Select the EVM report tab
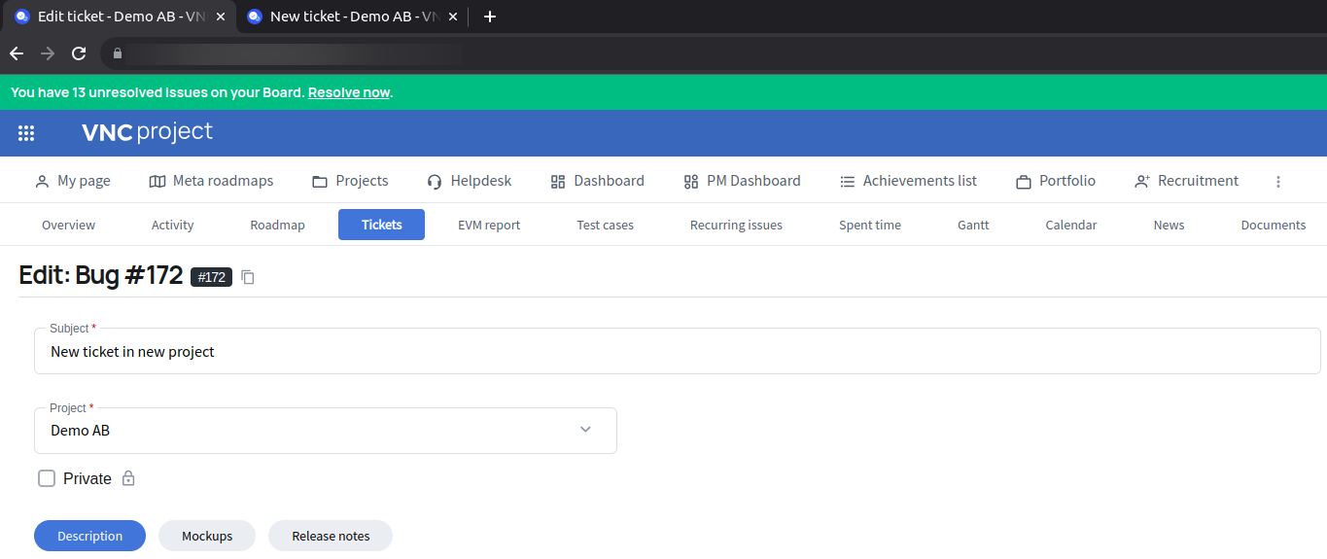 click(489, 225)
